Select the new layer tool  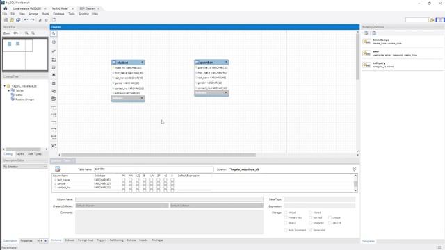pos(54,60)
